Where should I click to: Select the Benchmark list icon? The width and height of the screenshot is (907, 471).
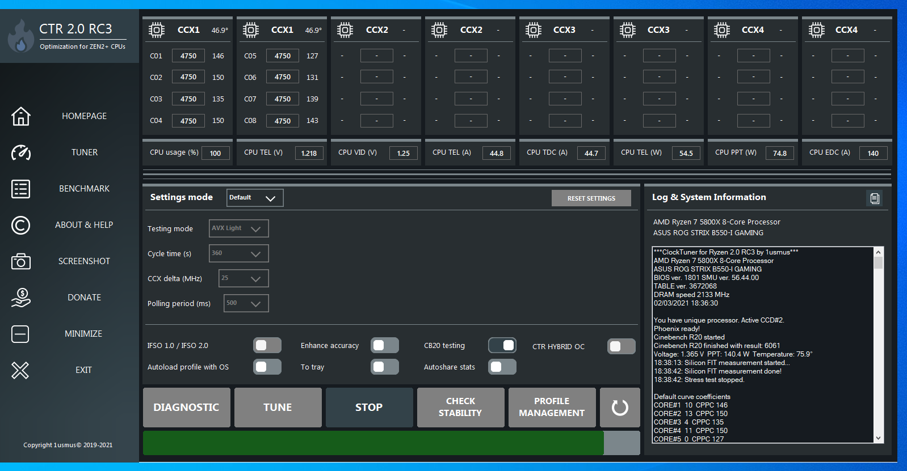[21, 189]
